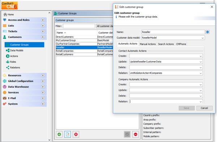Screen dimensions: 217x142
Task: Click the Tickets section icon
Action: (x=5, y=31)
